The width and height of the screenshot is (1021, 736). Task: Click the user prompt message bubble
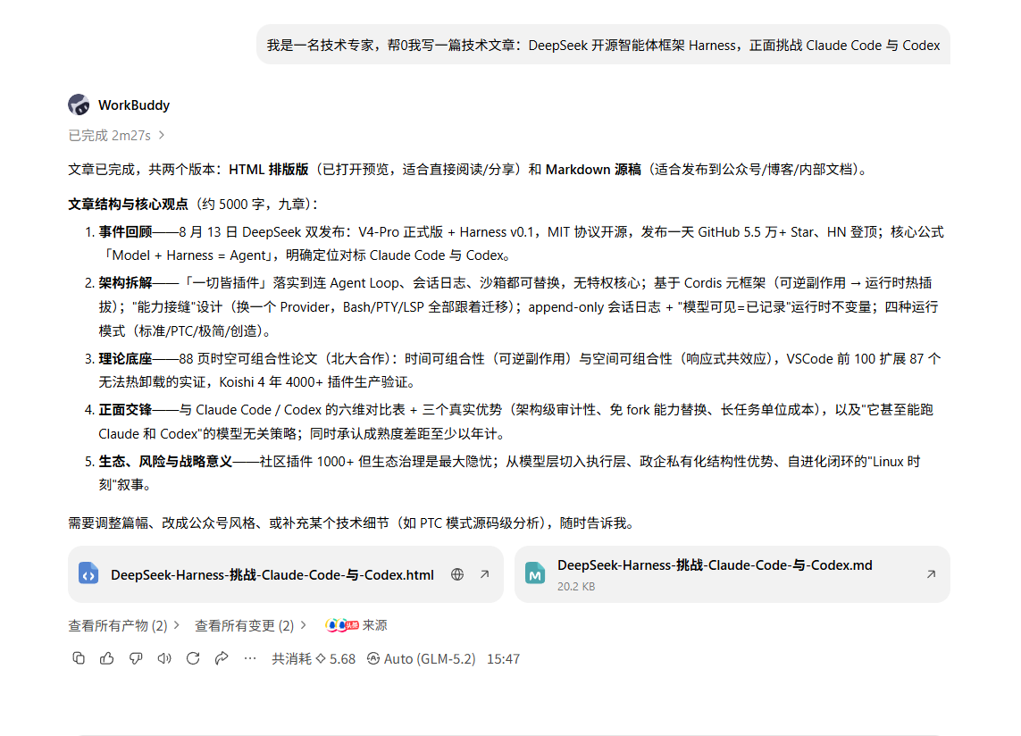coord(603,45)
